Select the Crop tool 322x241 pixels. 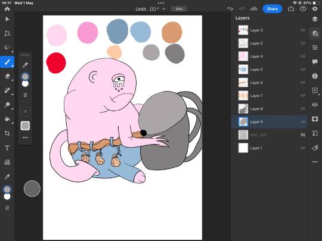tap(7, 133)
